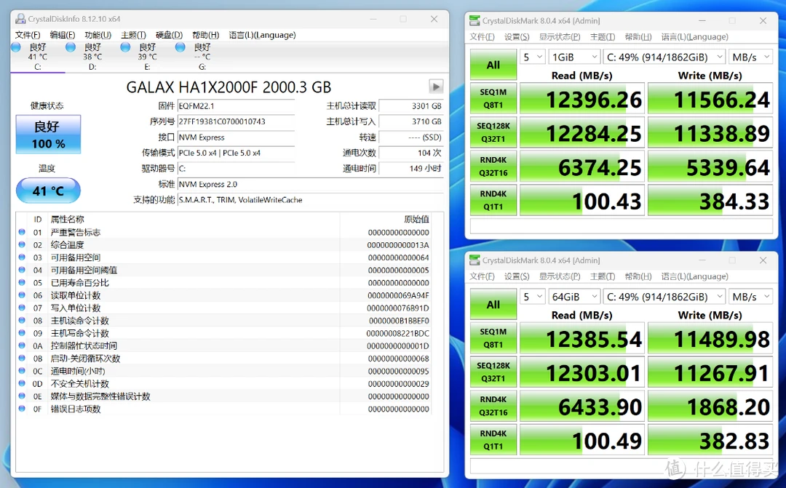Click CrystalDiskMark icon in the 64GiB window title
The height and width of the screenshot is (488, 786).
[x=475, y=260]
